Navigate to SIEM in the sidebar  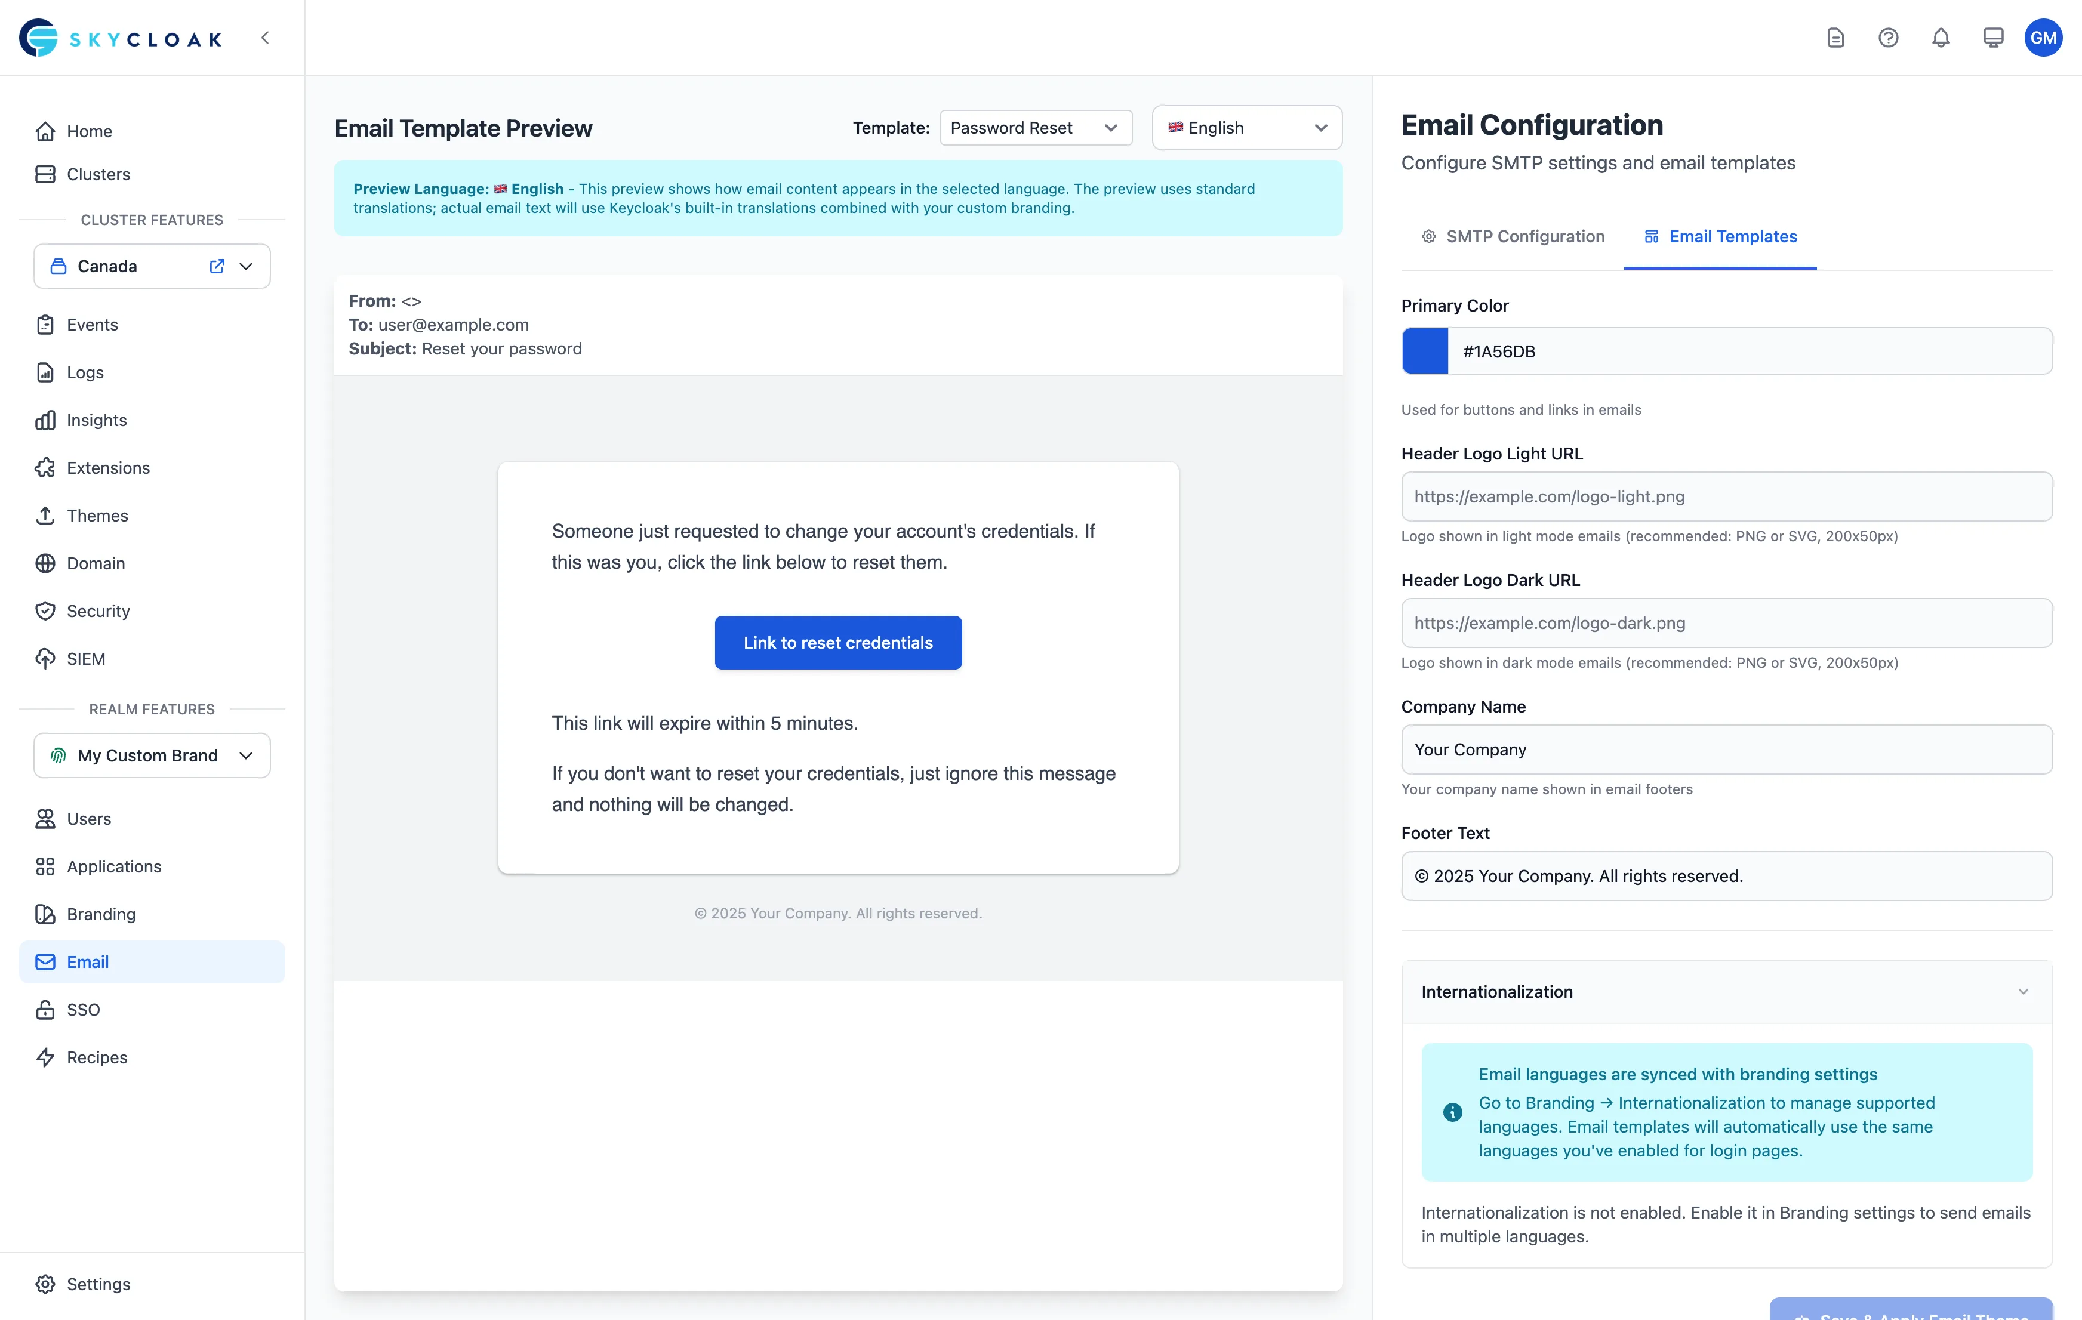(x=85, y=658)
